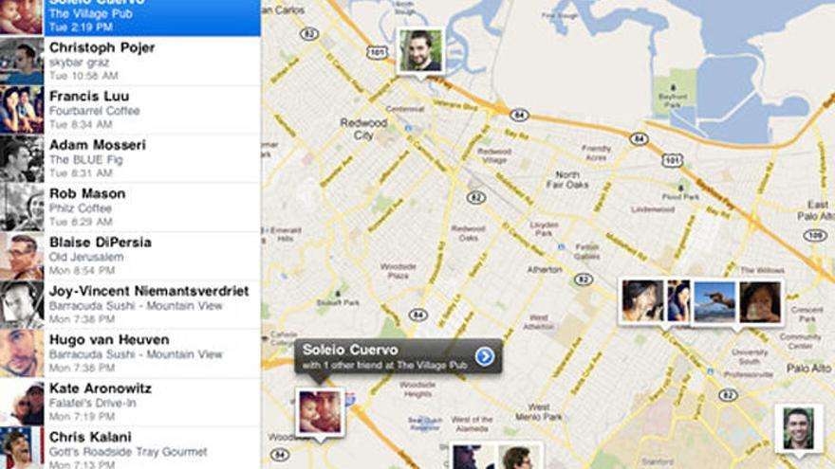The height and width of the screenshot is (469, 835).
Task: Open Blaise DiPersia's Old Jerusalem check-in
Action: click(x=131, y=256)
